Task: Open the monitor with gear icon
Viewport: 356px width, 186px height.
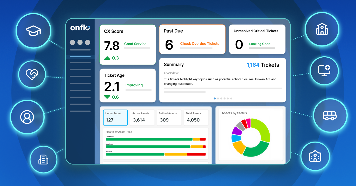Action: pyautogui.click(x=324, y=71)
